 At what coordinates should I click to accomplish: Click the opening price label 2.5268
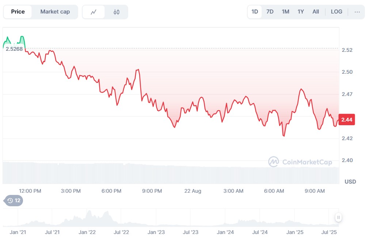point(14,49)
